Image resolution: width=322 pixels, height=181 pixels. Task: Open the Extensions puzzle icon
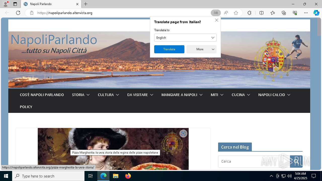coord(249,13)
